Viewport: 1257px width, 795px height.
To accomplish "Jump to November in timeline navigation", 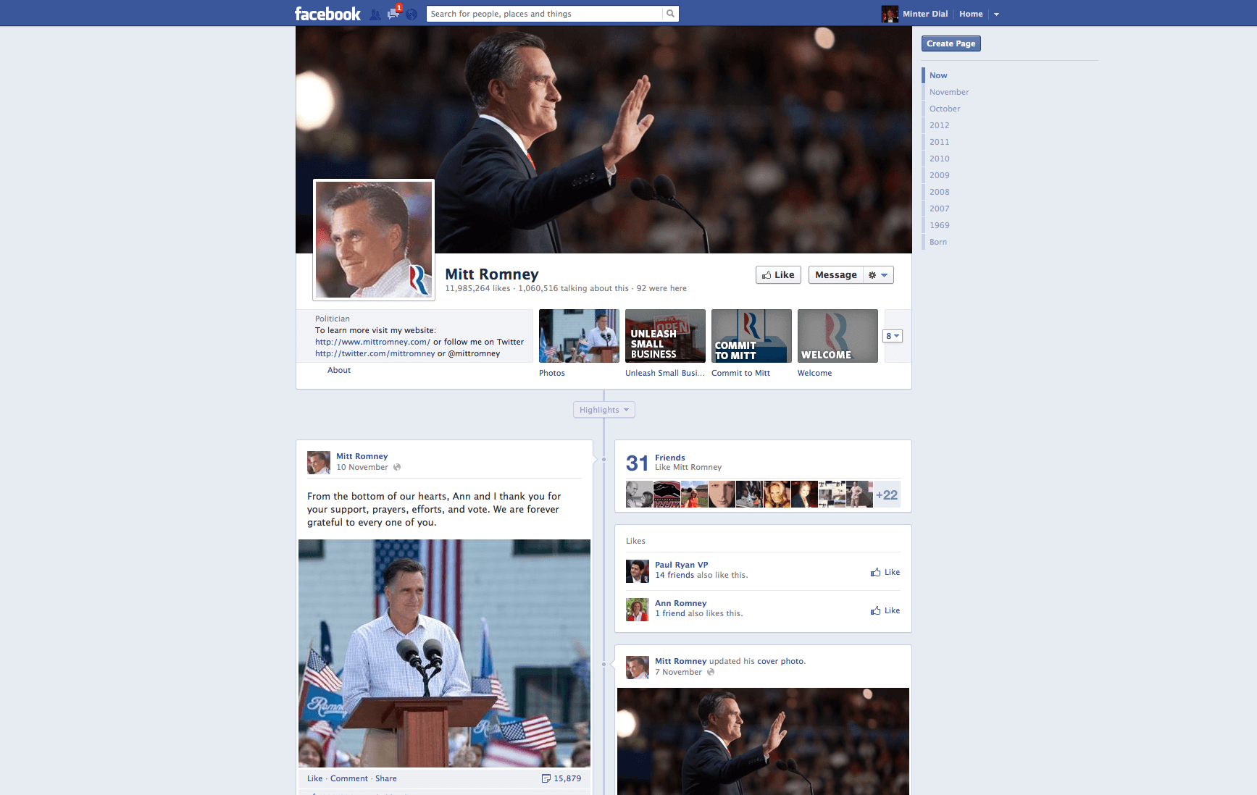I will pyautogui.click(x=949, y=92).
